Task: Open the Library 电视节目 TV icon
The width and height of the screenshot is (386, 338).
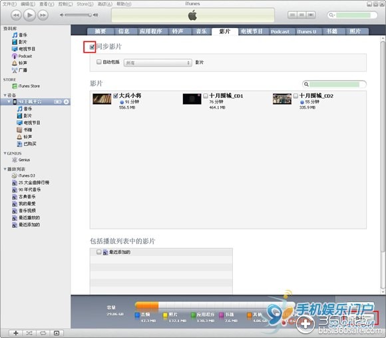Action: point(15,49)
